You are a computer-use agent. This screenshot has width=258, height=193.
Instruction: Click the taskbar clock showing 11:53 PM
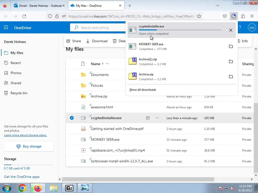[245, 188]
